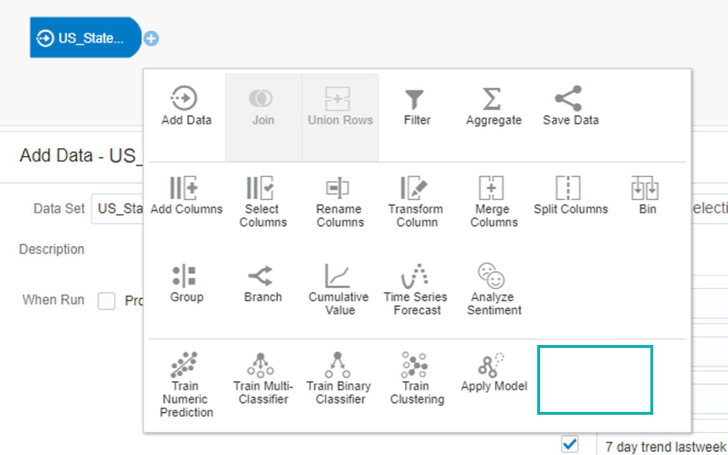
Task: Choose the Transform Column step
Action: tap(416, 202)
